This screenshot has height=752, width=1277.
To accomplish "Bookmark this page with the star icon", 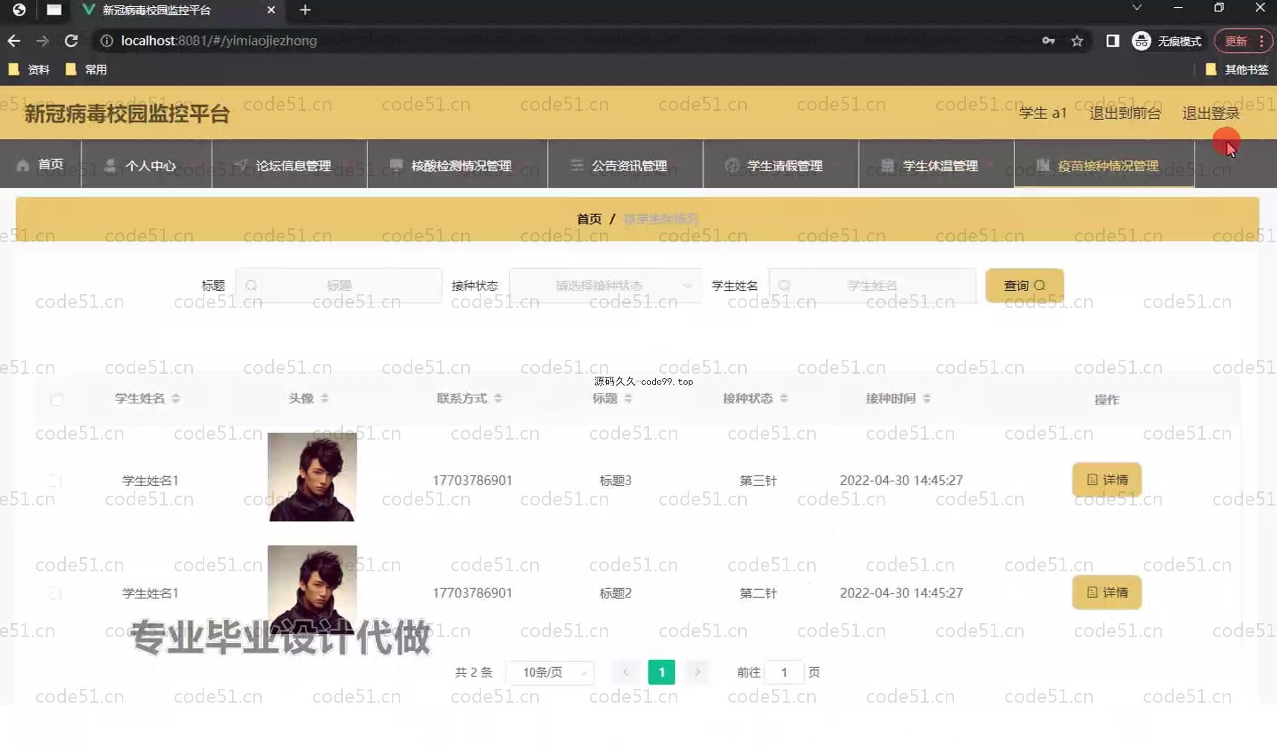I will point(1077,41).
